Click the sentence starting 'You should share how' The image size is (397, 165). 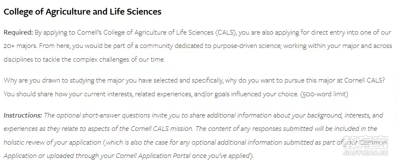point(151,94)
